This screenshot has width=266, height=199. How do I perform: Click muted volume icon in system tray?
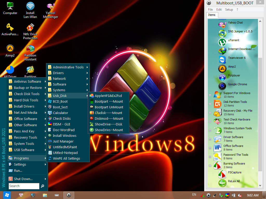(240, 195)
